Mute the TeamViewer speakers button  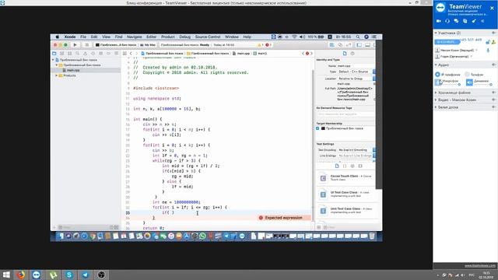click(x=469, y=82)
